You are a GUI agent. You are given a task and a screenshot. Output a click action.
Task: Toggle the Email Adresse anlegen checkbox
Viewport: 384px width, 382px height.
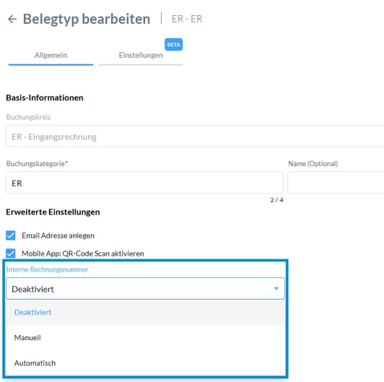(x=11, y=235)
